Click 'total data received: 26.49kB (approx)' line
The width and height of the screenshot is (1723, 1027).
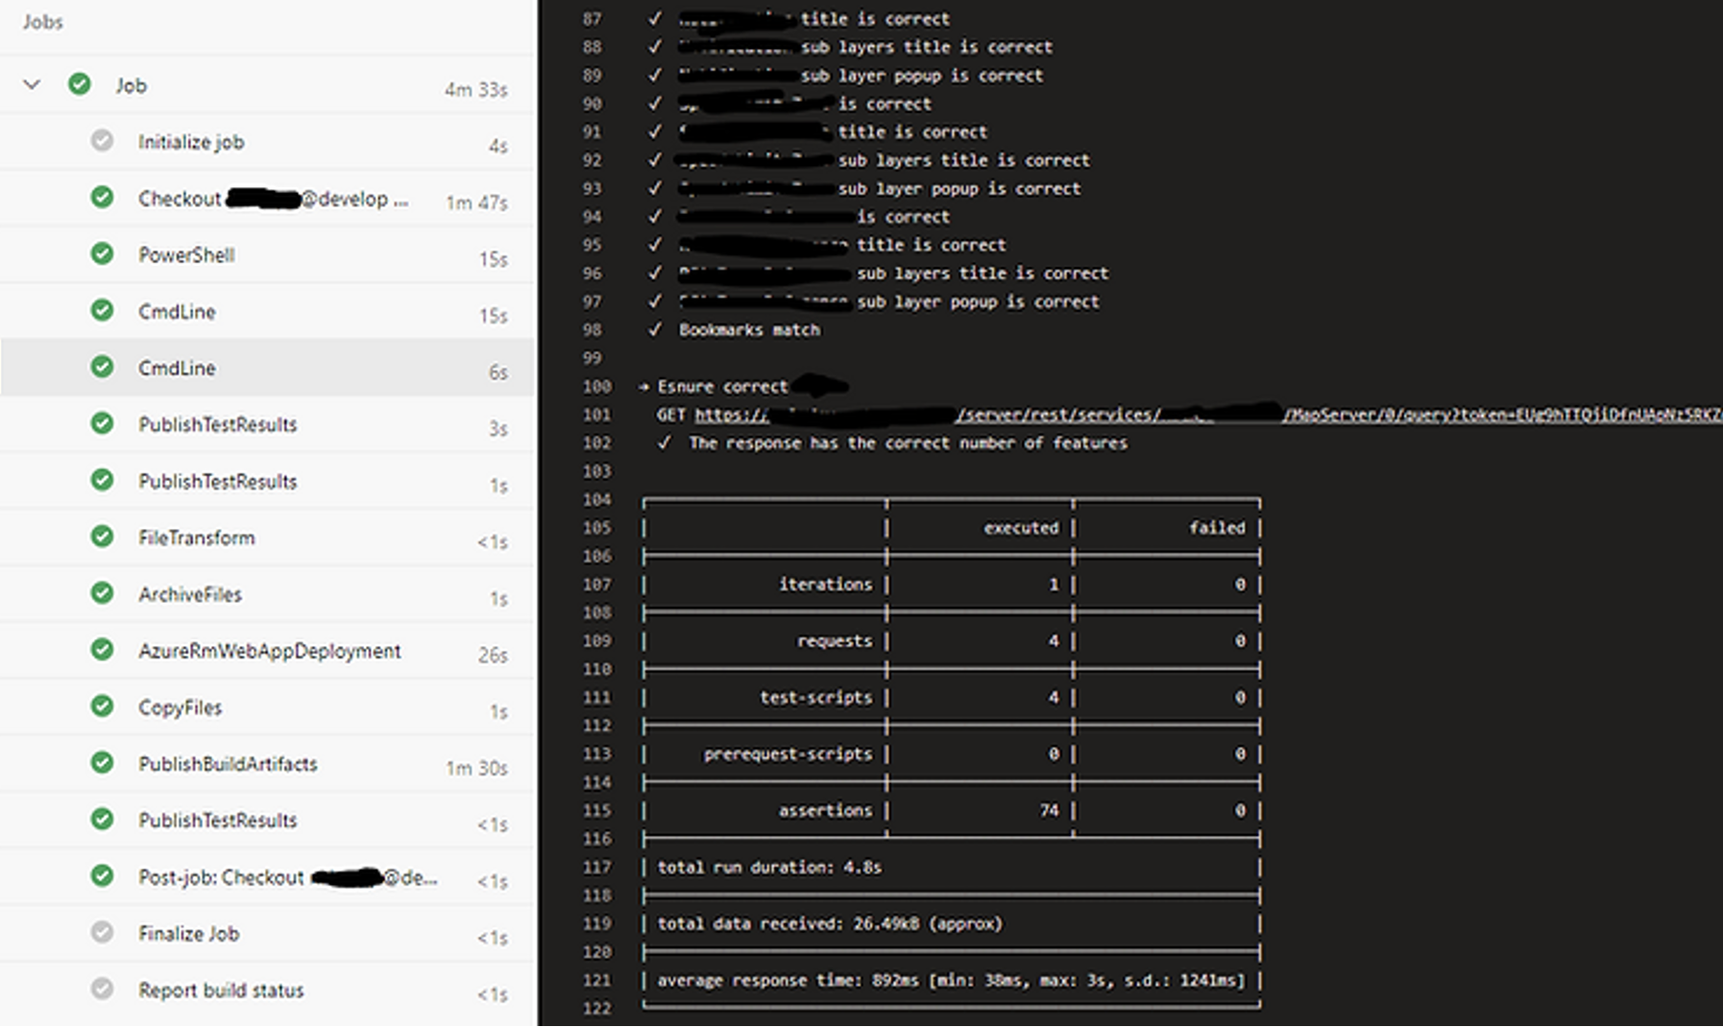click(830, 924)
